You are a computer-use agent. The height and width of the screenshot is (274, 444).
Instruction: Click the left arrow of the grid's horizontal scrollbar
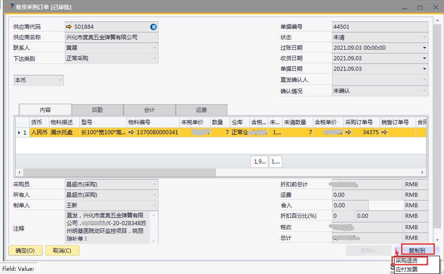coord(19,173)
